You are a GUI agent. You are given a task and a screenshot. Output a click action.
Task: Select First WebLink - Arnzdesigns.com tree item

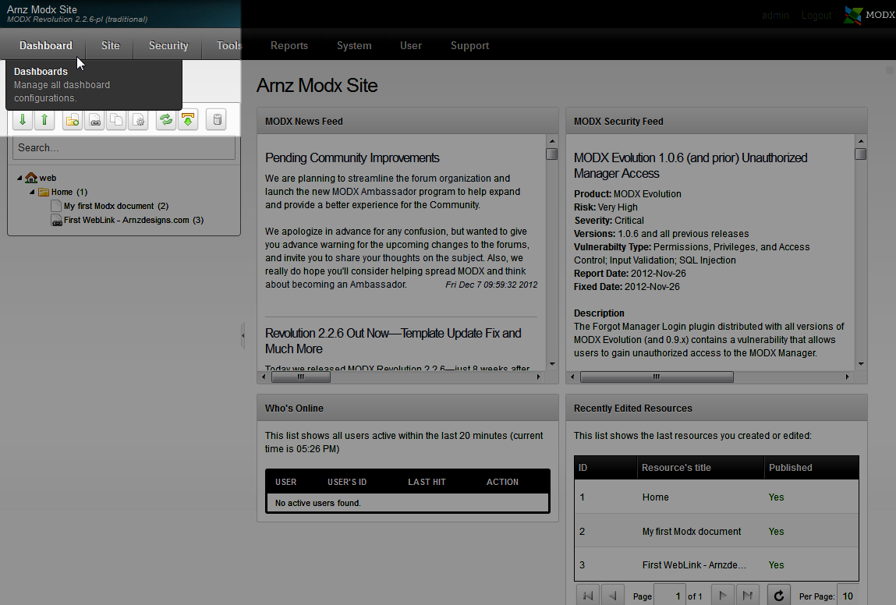pyautogui.click(x=127, y=221)
